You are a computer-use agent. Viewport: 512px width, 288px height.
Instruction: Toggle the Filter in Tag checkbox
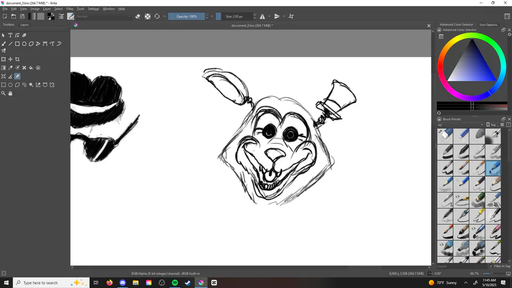click(491, 266)
